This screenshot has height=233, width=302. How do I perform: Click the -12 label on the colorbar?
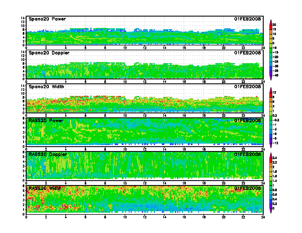[275, 143]
